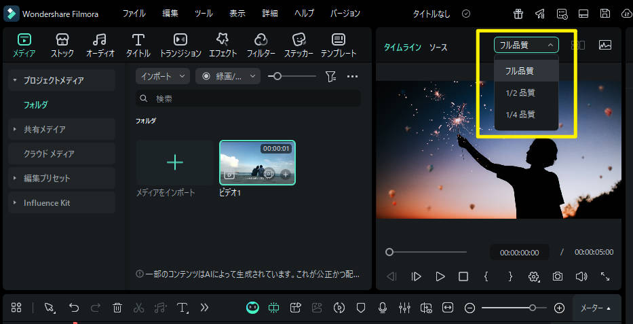
Task: Open クラウド メディア in sidebar
Action: [x=61, y=154]
